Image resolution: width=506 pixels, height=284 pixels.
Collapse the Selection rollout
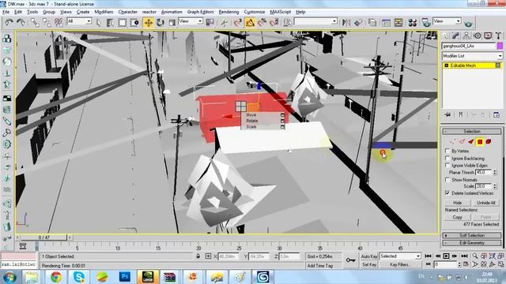pos(472,132)
